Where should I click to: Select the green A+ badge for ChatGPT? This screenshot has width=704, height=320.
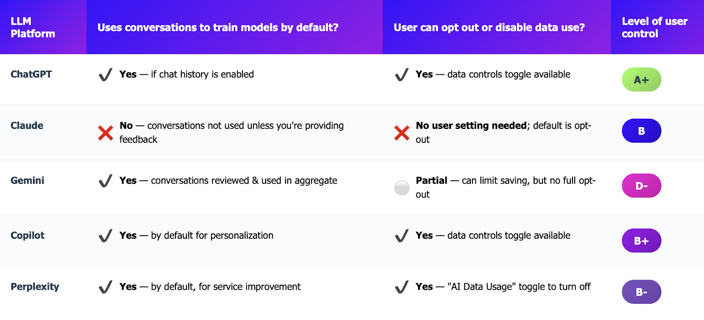pyautogui.click(x=642, y=80)
